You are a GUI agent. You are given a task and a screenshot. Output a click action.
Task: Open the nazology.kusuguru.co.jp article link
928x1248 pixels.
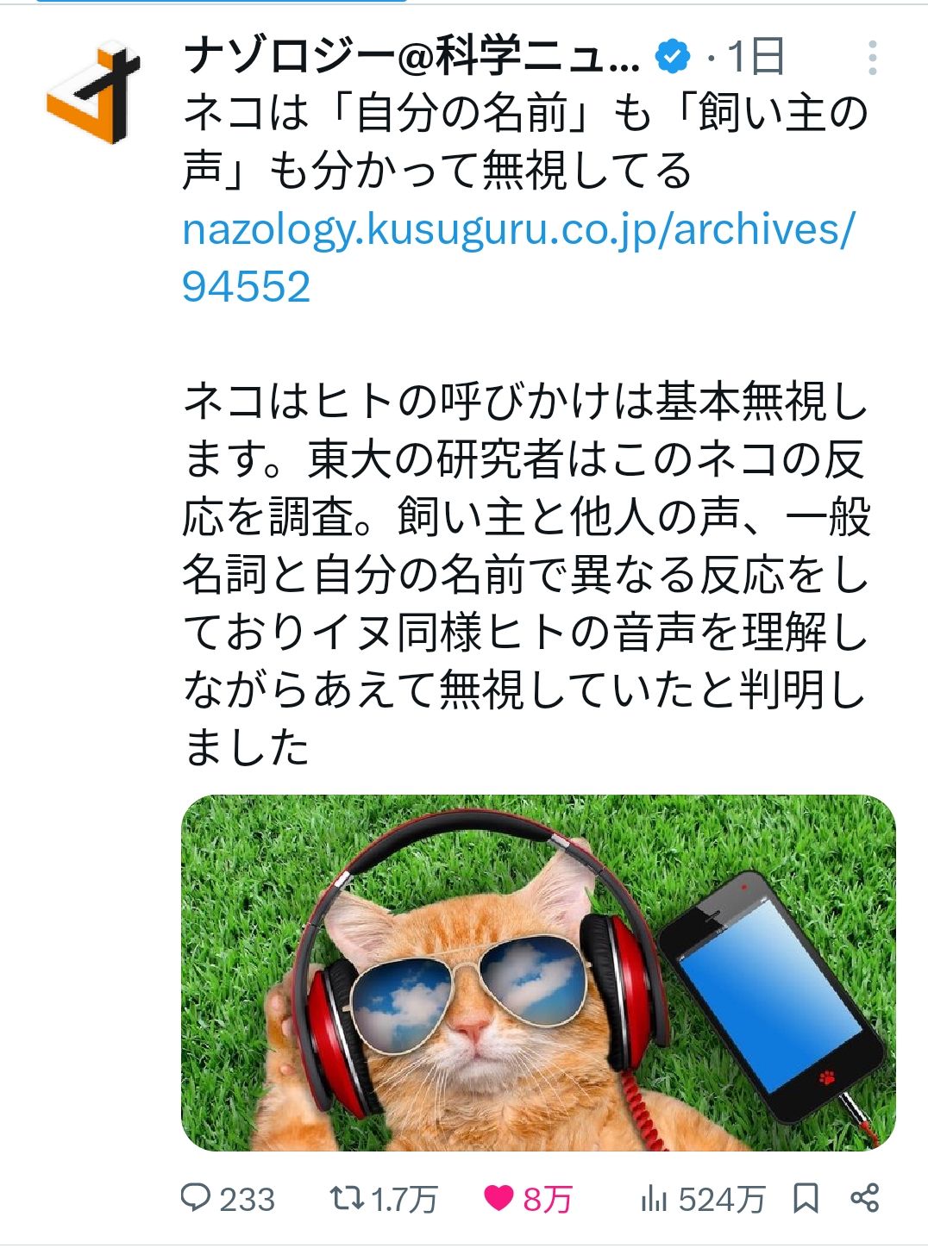pos(518,258)
